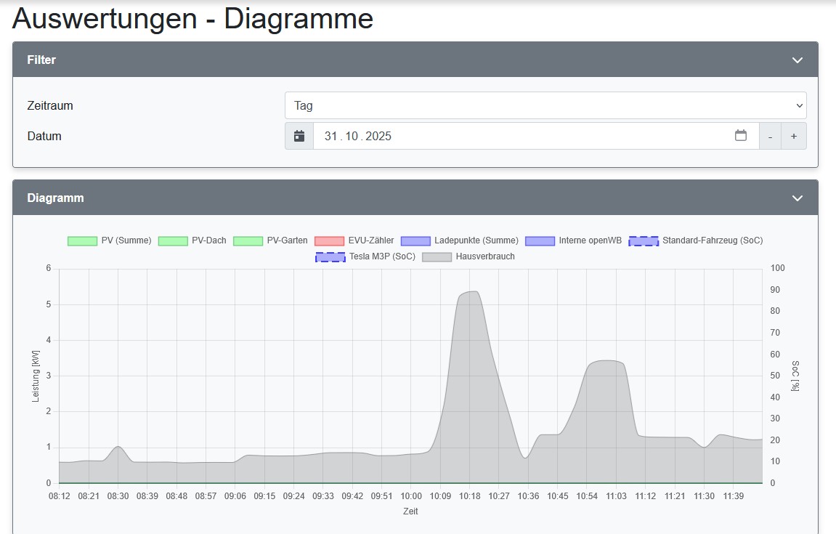Collapse the Filter panel chevron

click(797, 60)
